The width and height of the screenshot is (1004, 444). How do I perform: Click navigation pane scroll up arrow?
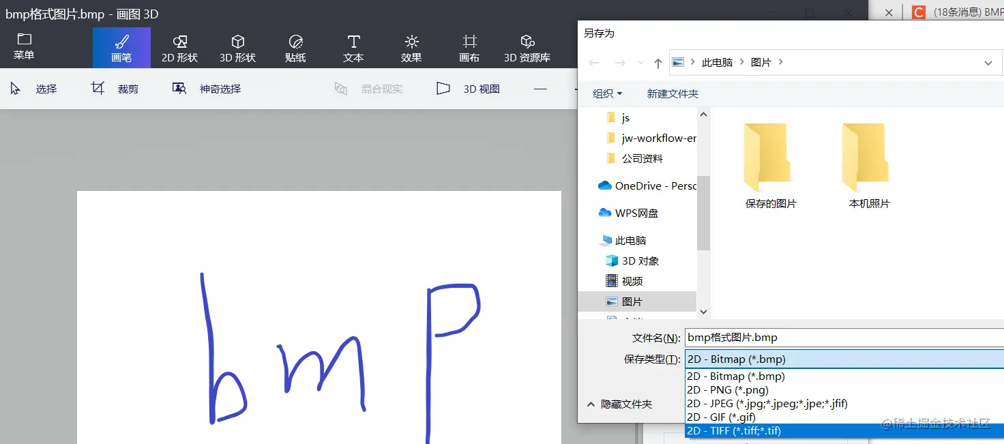[704, 115]
